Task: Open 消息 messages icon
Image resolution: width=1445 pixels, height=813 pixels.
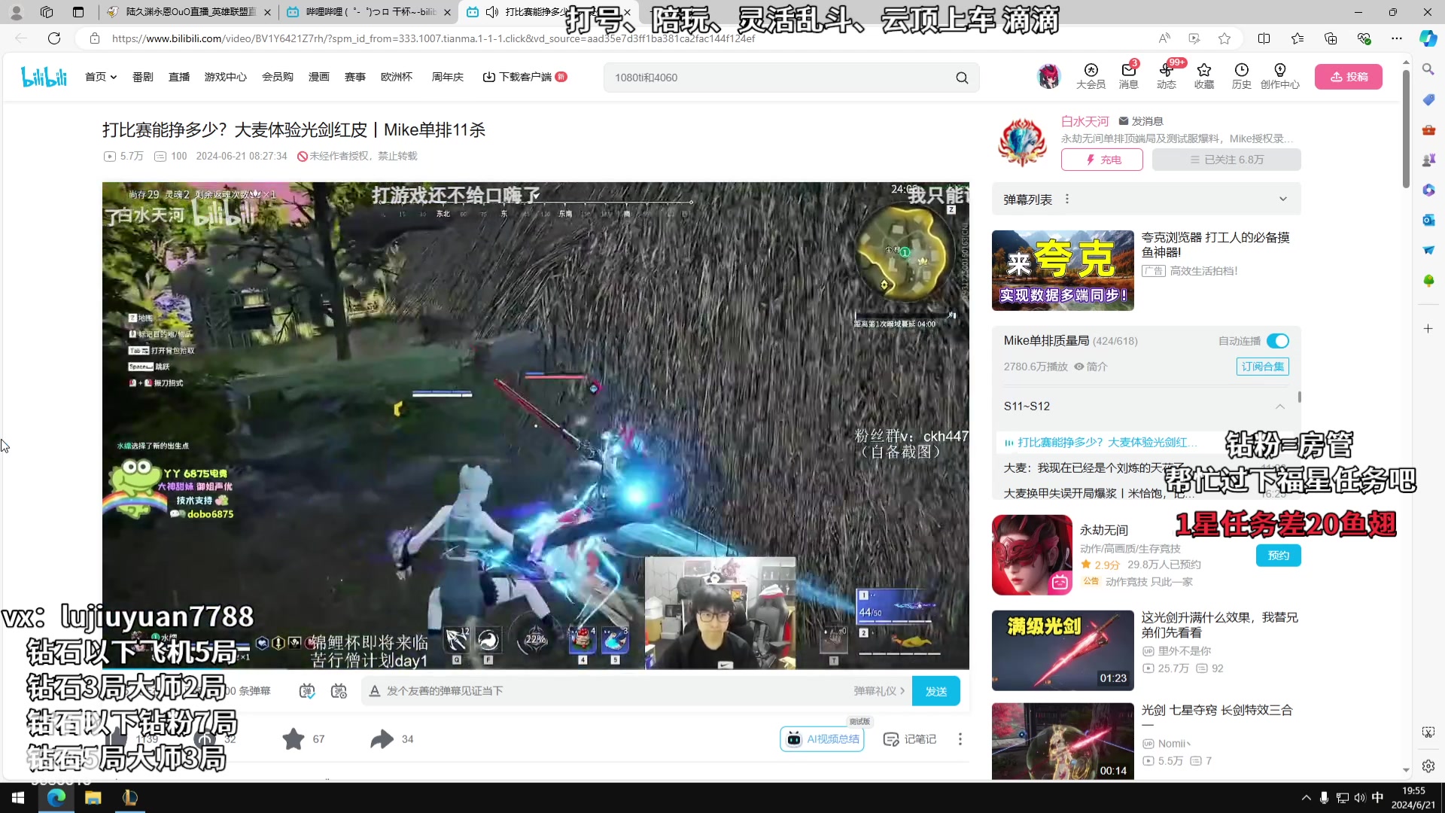Action: [x=1128, y=76]
